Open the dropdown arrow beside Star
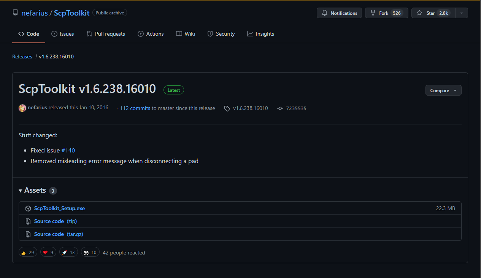481x278 pixels. 462,13
